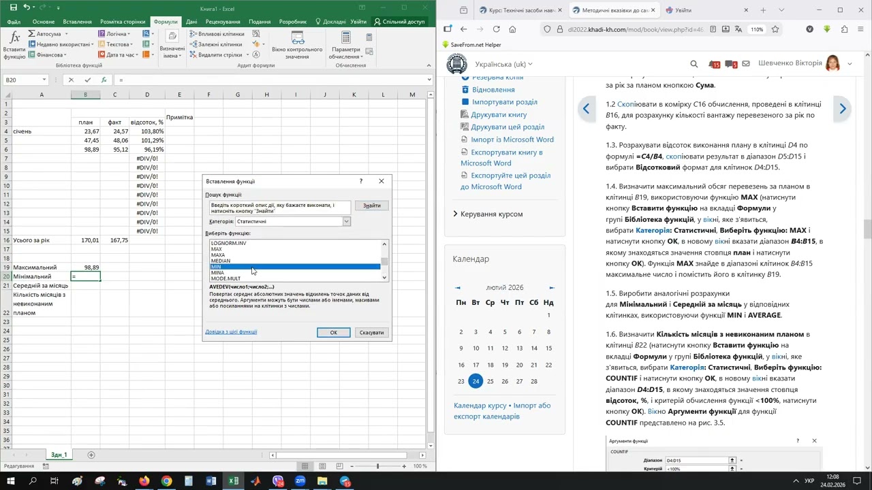Open the Категорія dropdown set to Статистичні

346,221
